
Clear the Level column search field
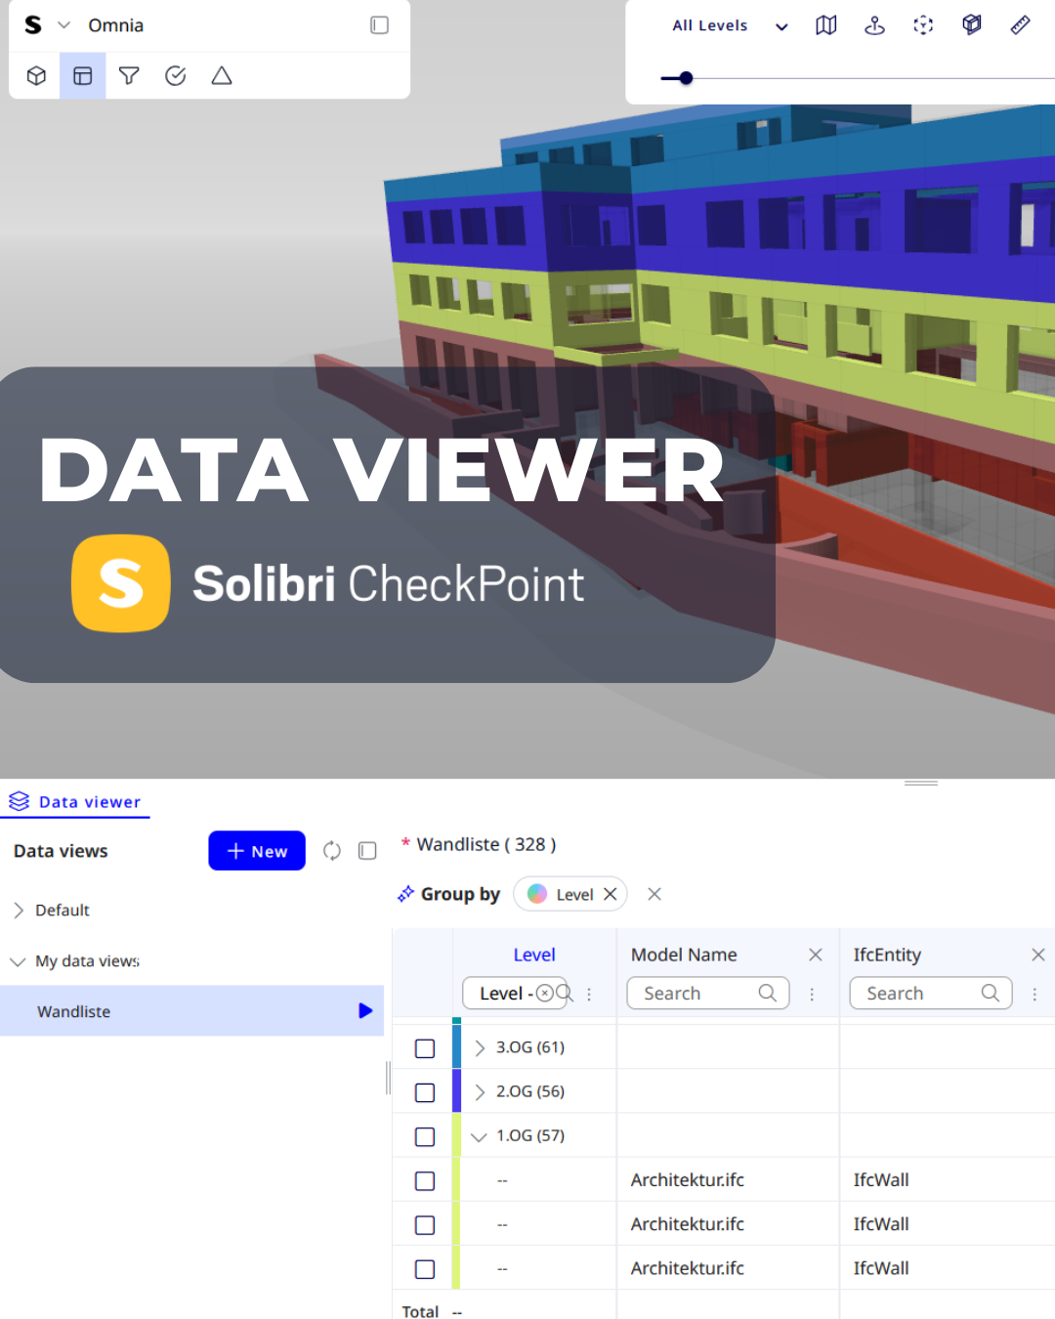pos(545,994)
